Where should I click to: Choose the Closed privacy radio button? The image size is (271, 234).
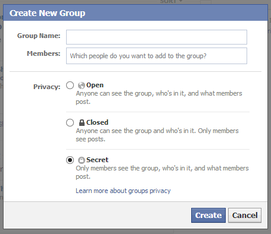[70, 122]
